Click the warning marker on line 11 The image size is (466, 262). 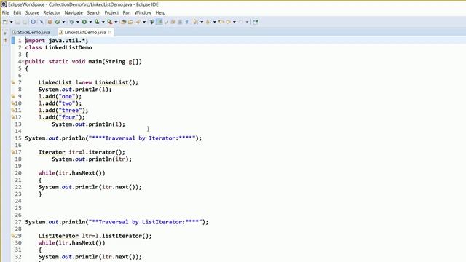tap(13, 110)
